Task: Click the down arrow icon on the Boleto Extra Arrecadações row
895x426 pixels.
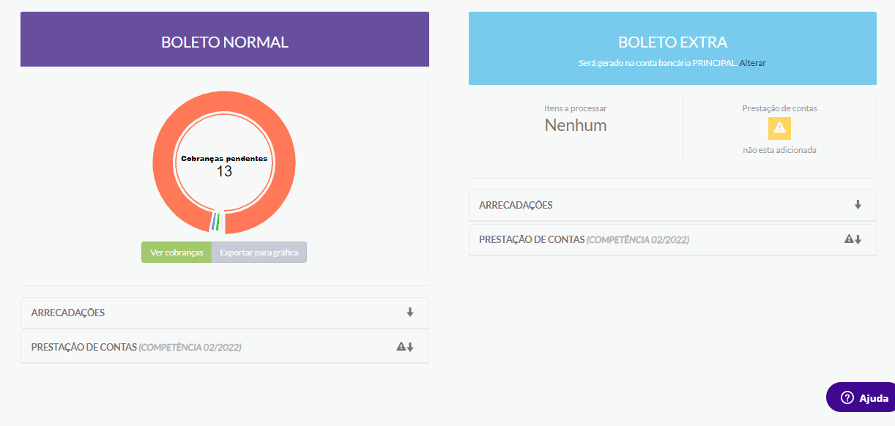Action: [x=858, y=205]
